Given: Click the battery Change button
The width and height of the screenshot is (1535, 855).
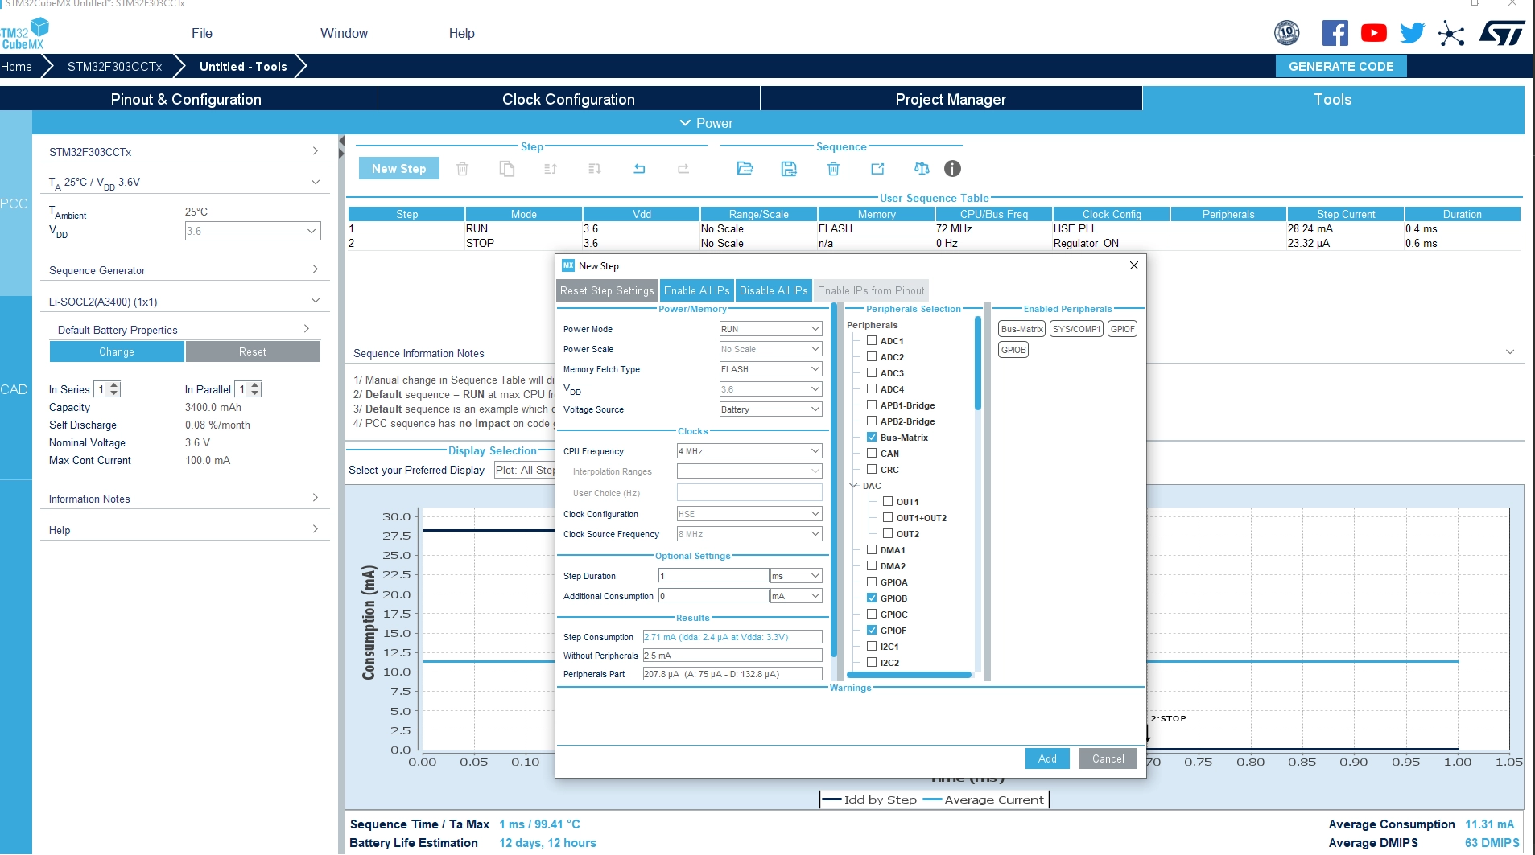Looking at the screenshot, I should click(117, 351).
